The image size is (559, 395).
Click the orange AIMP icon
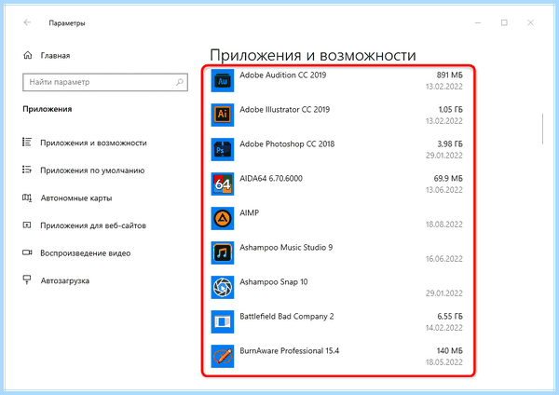223,218
